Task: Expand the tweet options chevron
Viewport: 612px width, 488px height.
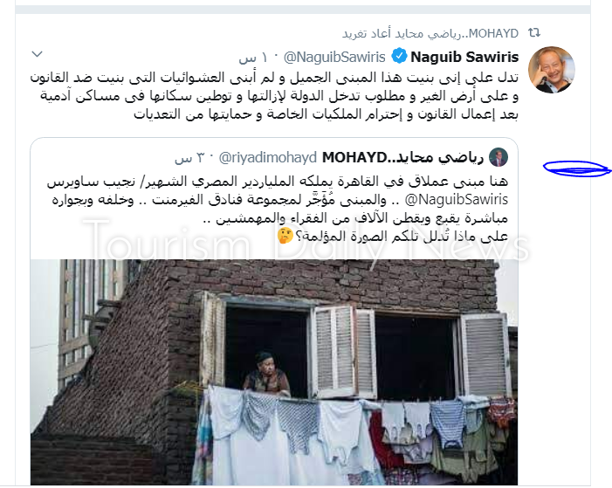Action: tap(37, 54)
